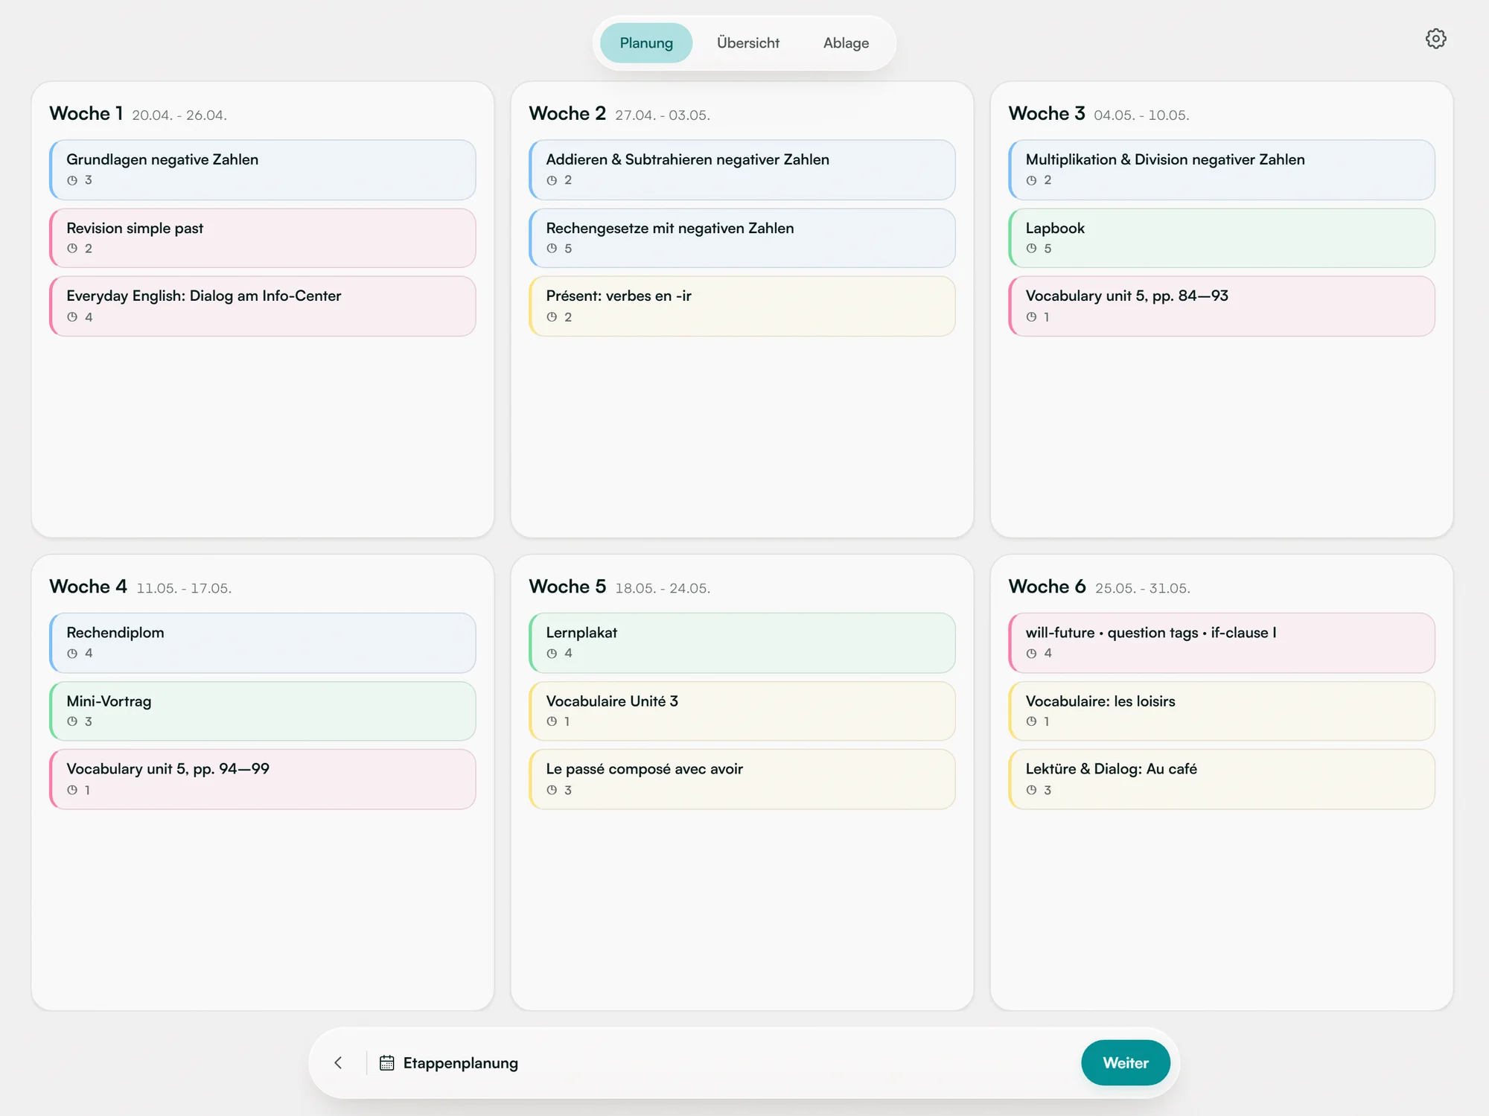Click clock icon on will-future card

1031,654
